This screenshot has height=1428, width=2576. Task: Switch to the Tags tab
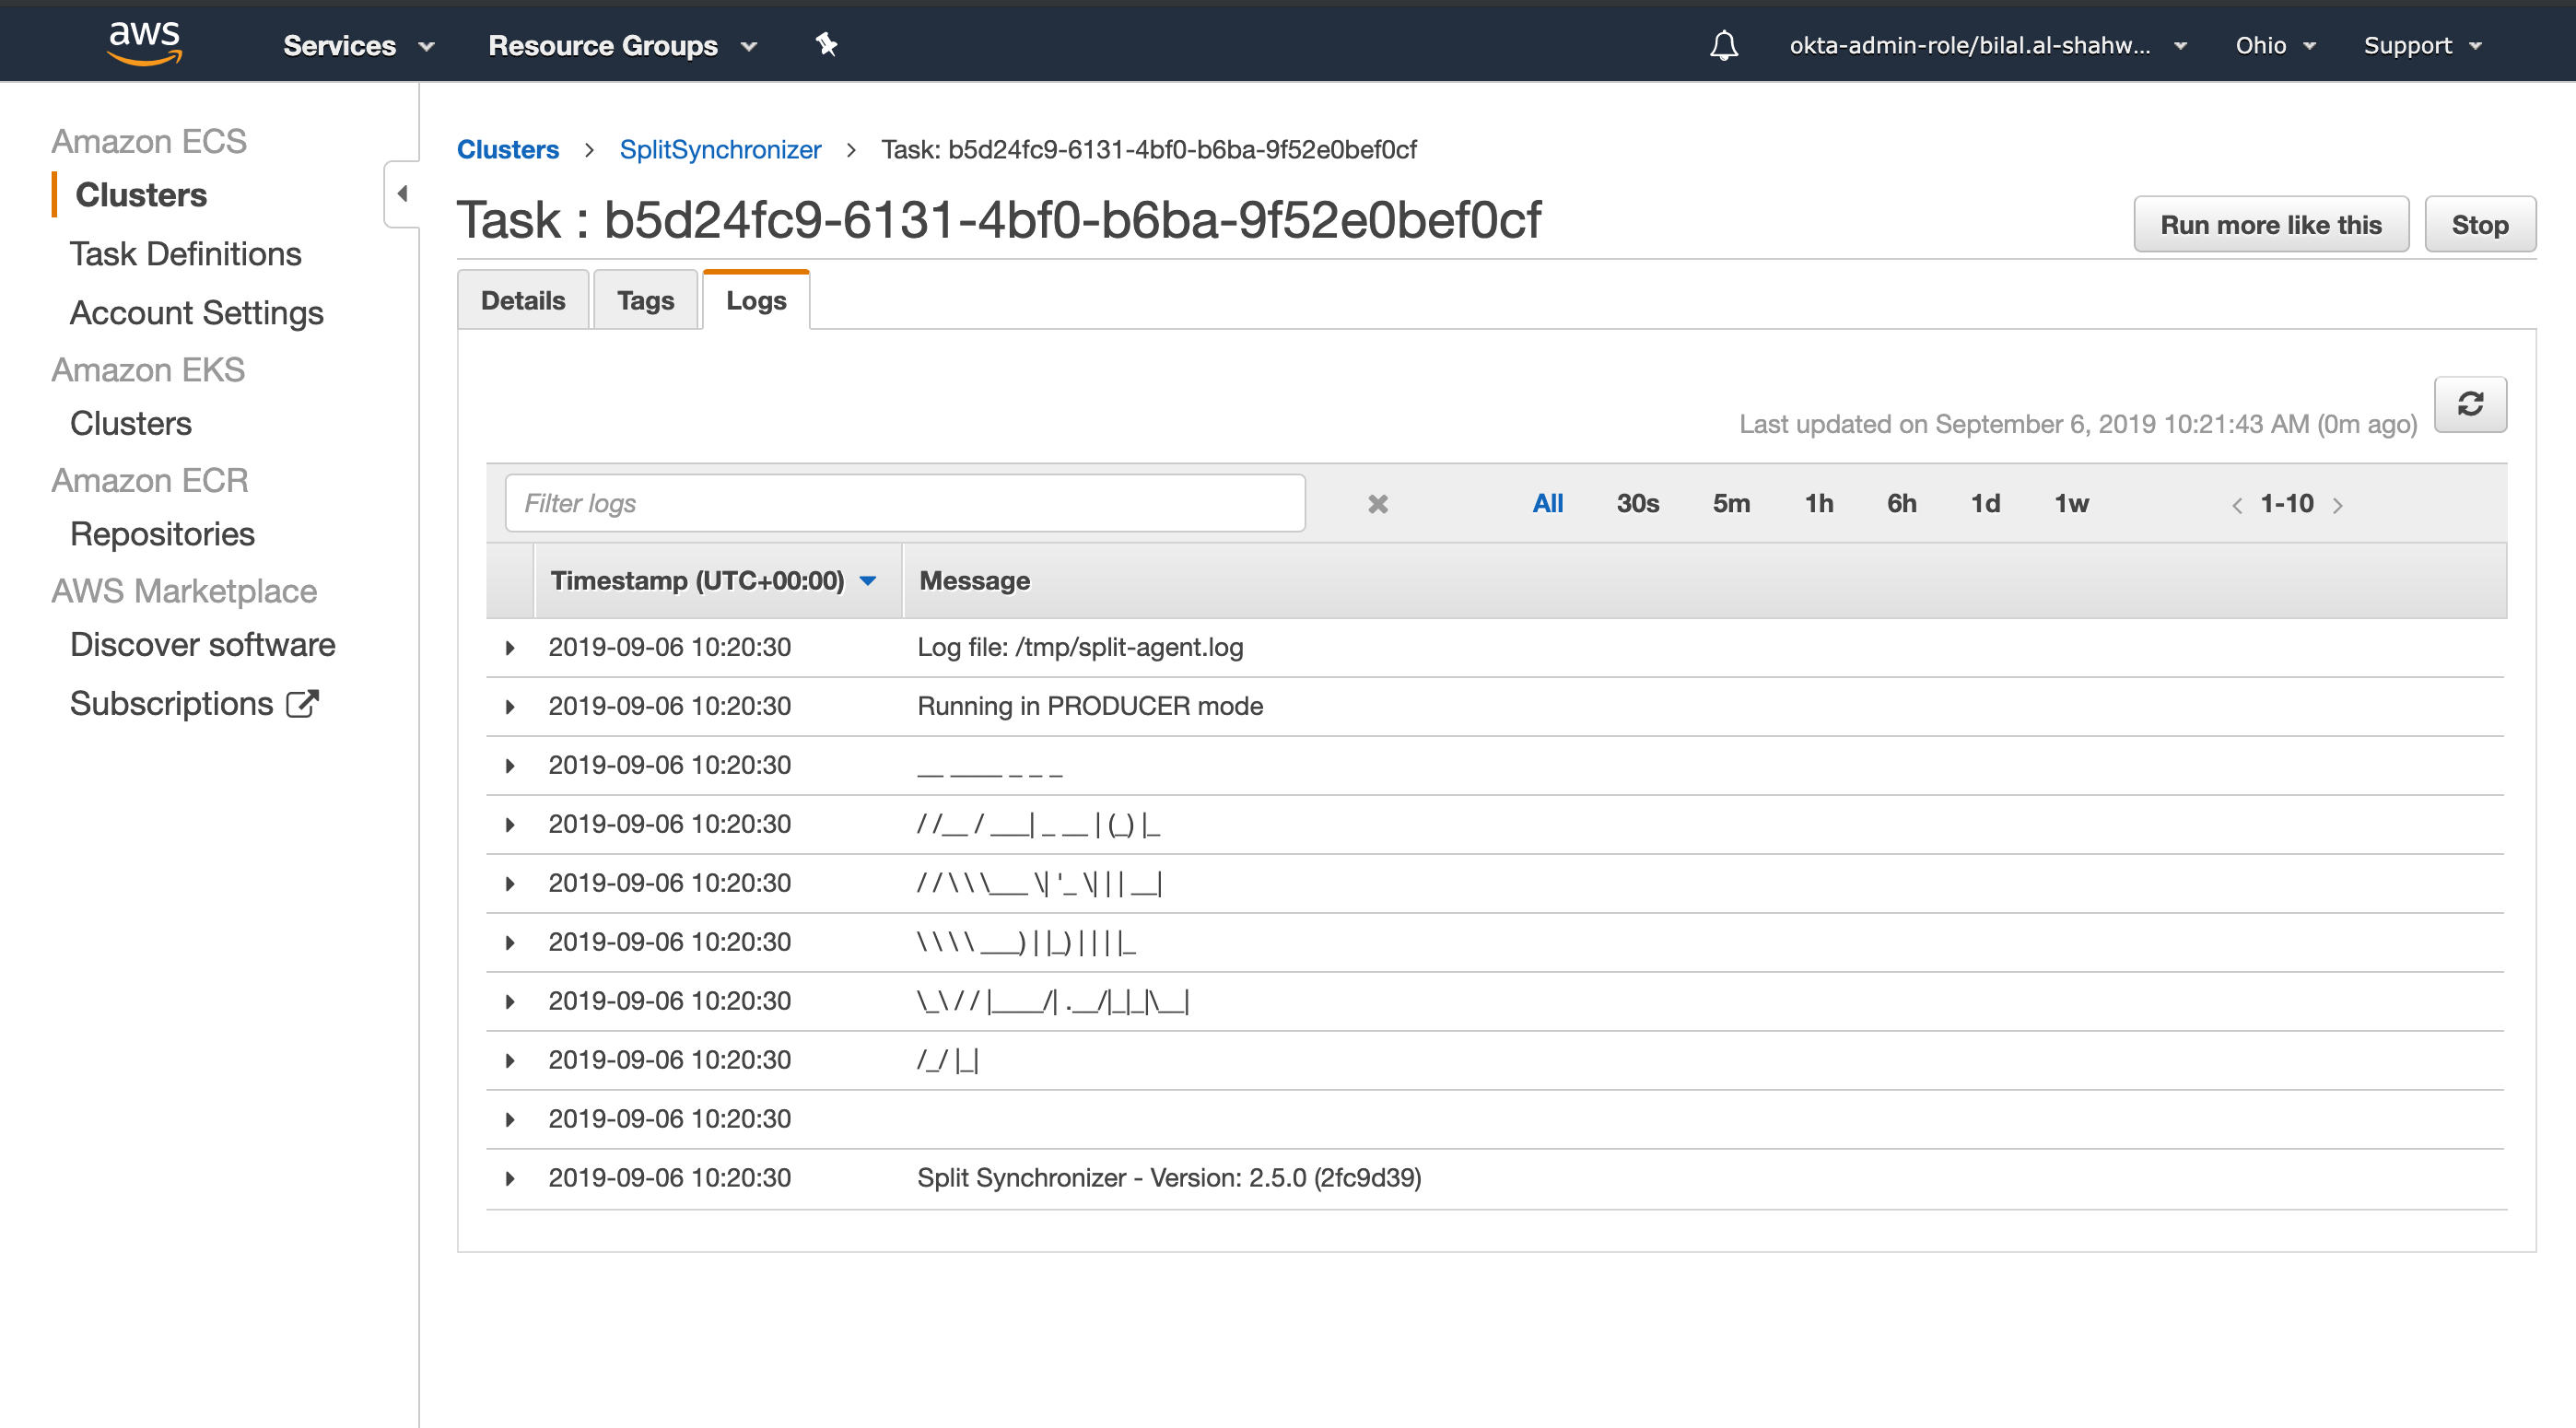[645, 301]
